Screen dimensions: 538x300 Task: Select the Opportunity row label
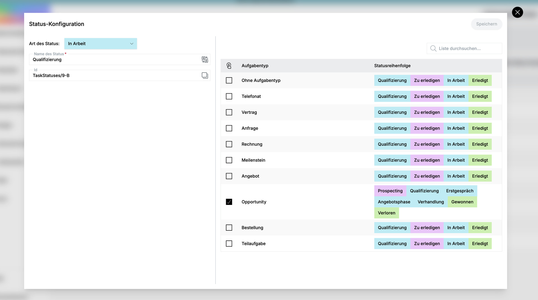[254, 202]
